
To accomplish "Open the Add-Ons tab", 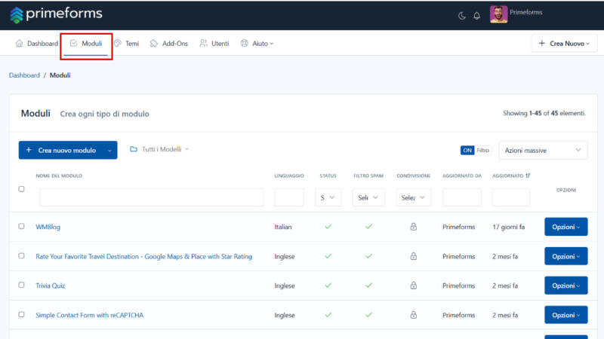I will coord(168,44).
